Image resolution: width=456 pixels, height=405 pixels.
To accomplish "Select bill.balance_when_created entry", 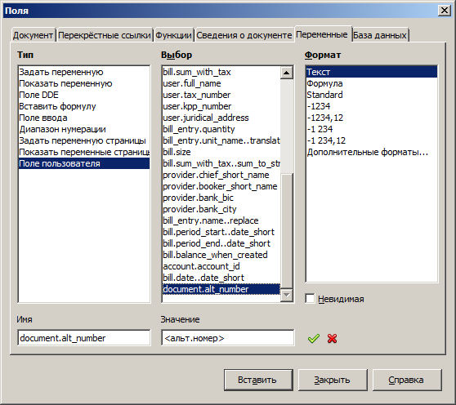I will tap(221, 255).
